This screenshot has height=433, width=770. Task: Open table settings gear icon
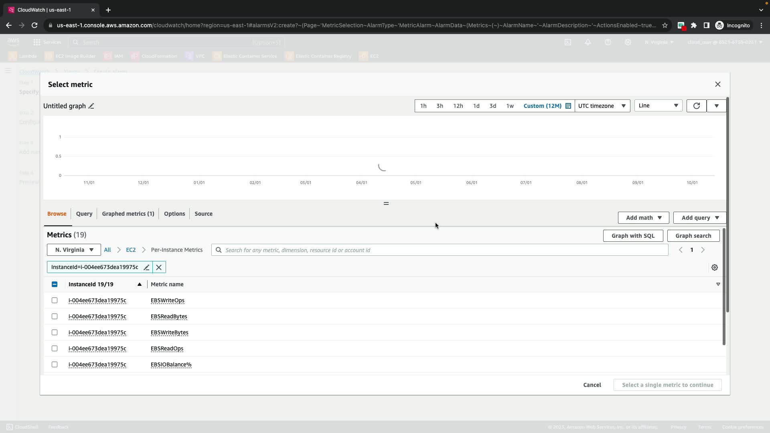(x=714, y=267)
